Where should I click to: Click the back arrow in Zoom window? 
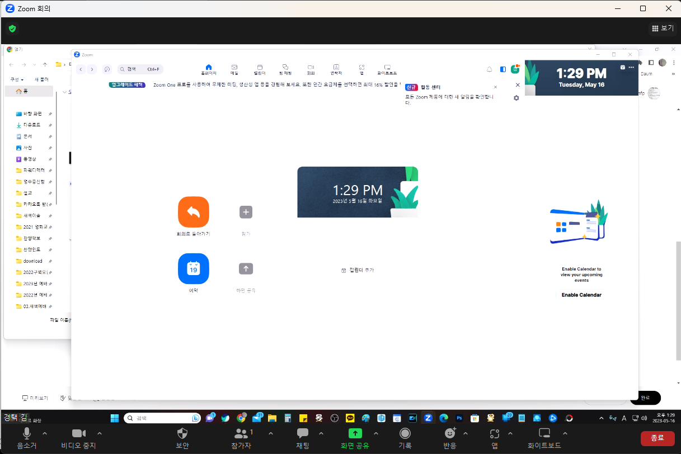tap(81, 69)
